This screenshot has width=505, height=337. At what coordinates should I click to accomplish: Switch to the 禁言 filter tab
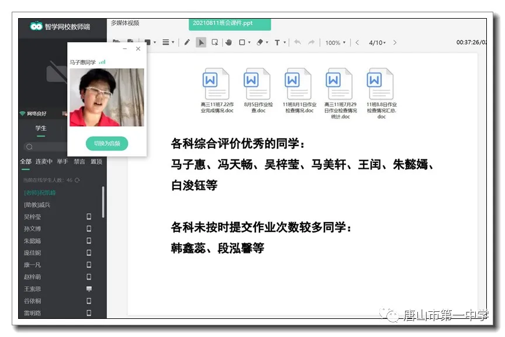click(x=79, y=162)
